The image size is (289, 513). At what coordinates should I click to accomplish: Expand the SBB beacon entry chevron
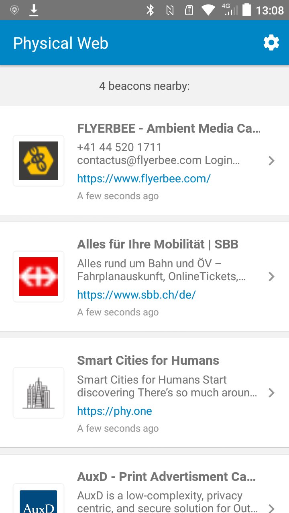(x=271, y=277)
